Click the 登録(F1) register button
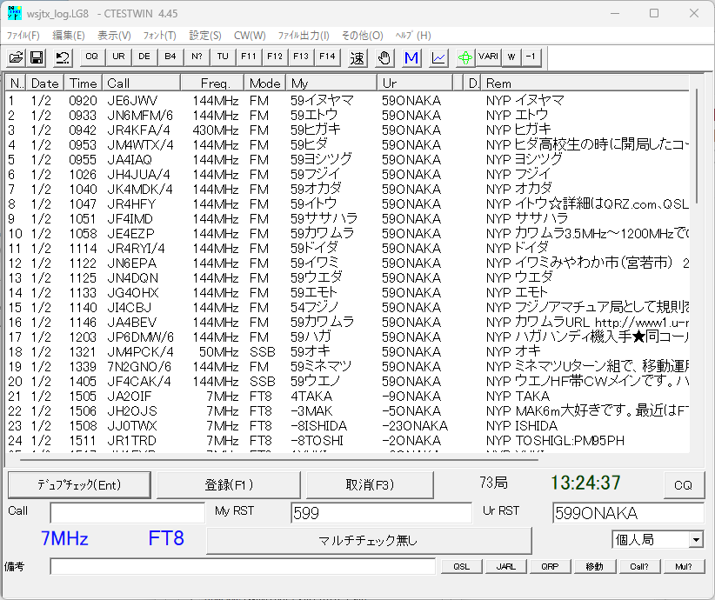715x600 pixels. [229, 484]
